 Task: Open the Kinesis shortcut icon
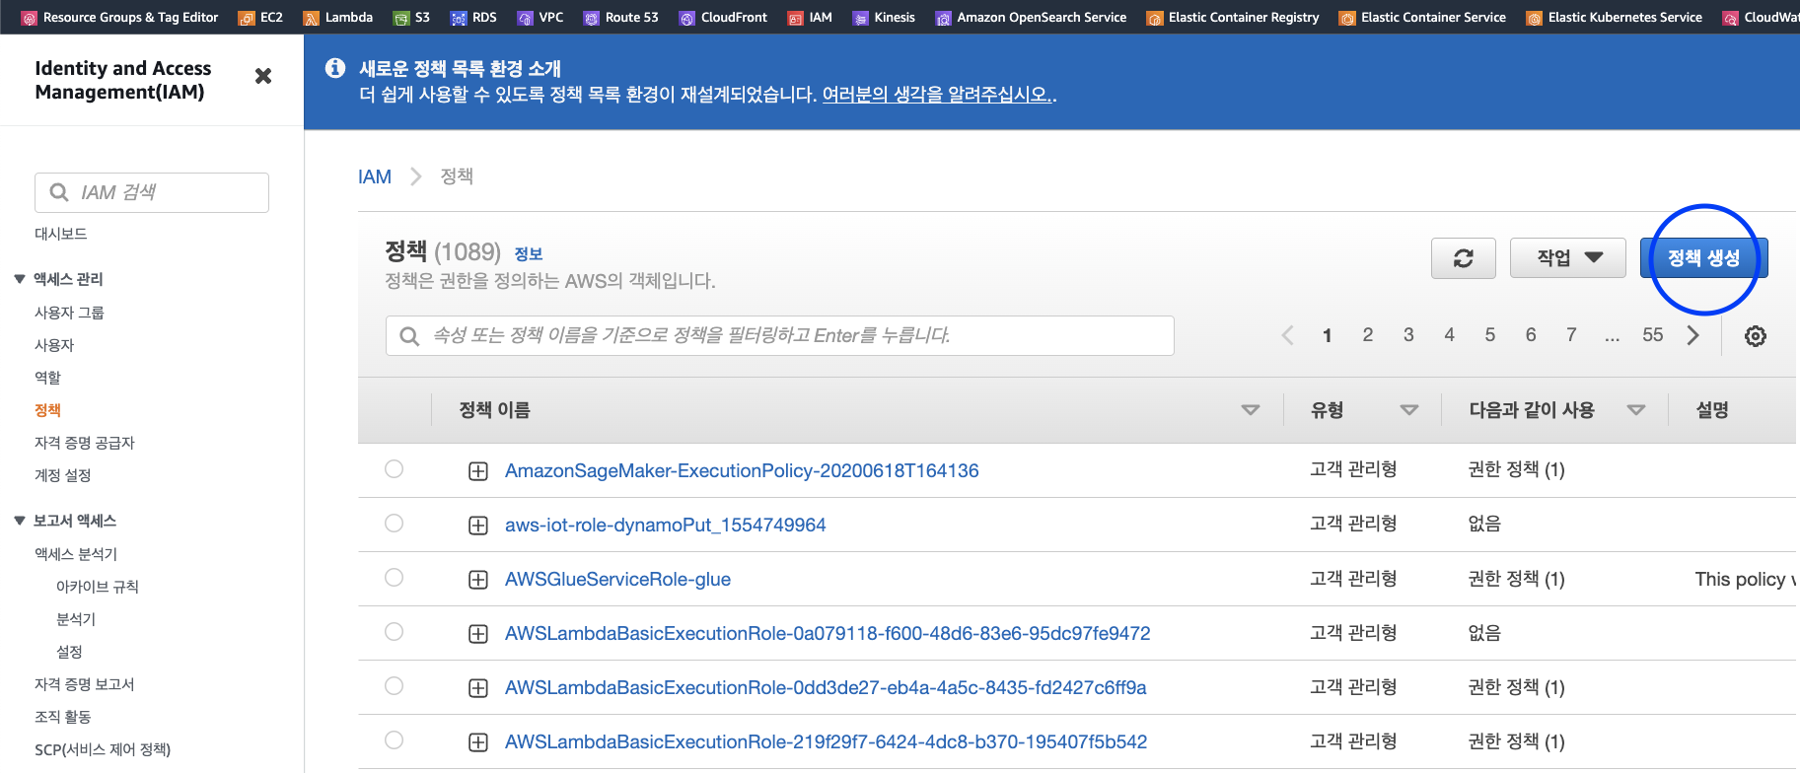tap(861, 18)
